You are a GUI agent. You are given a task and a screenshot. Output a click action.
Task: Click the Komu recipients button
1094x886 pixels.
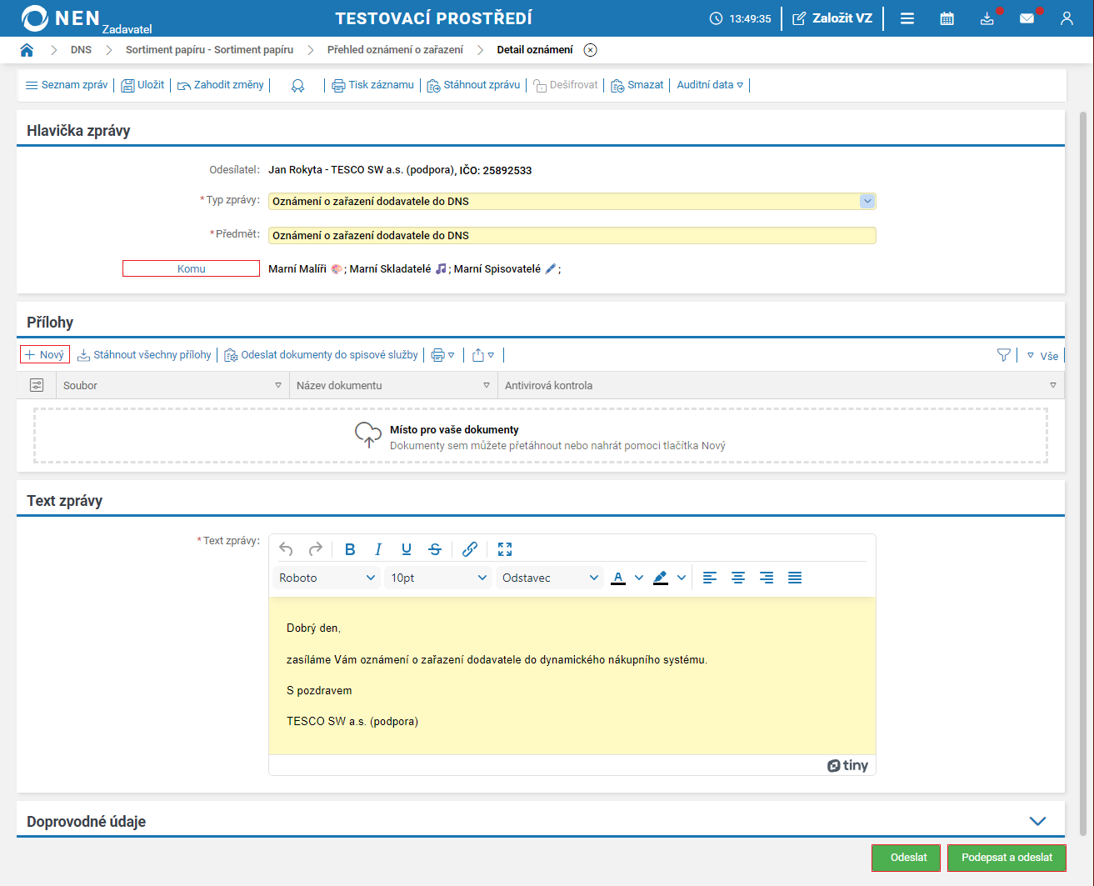191,268
